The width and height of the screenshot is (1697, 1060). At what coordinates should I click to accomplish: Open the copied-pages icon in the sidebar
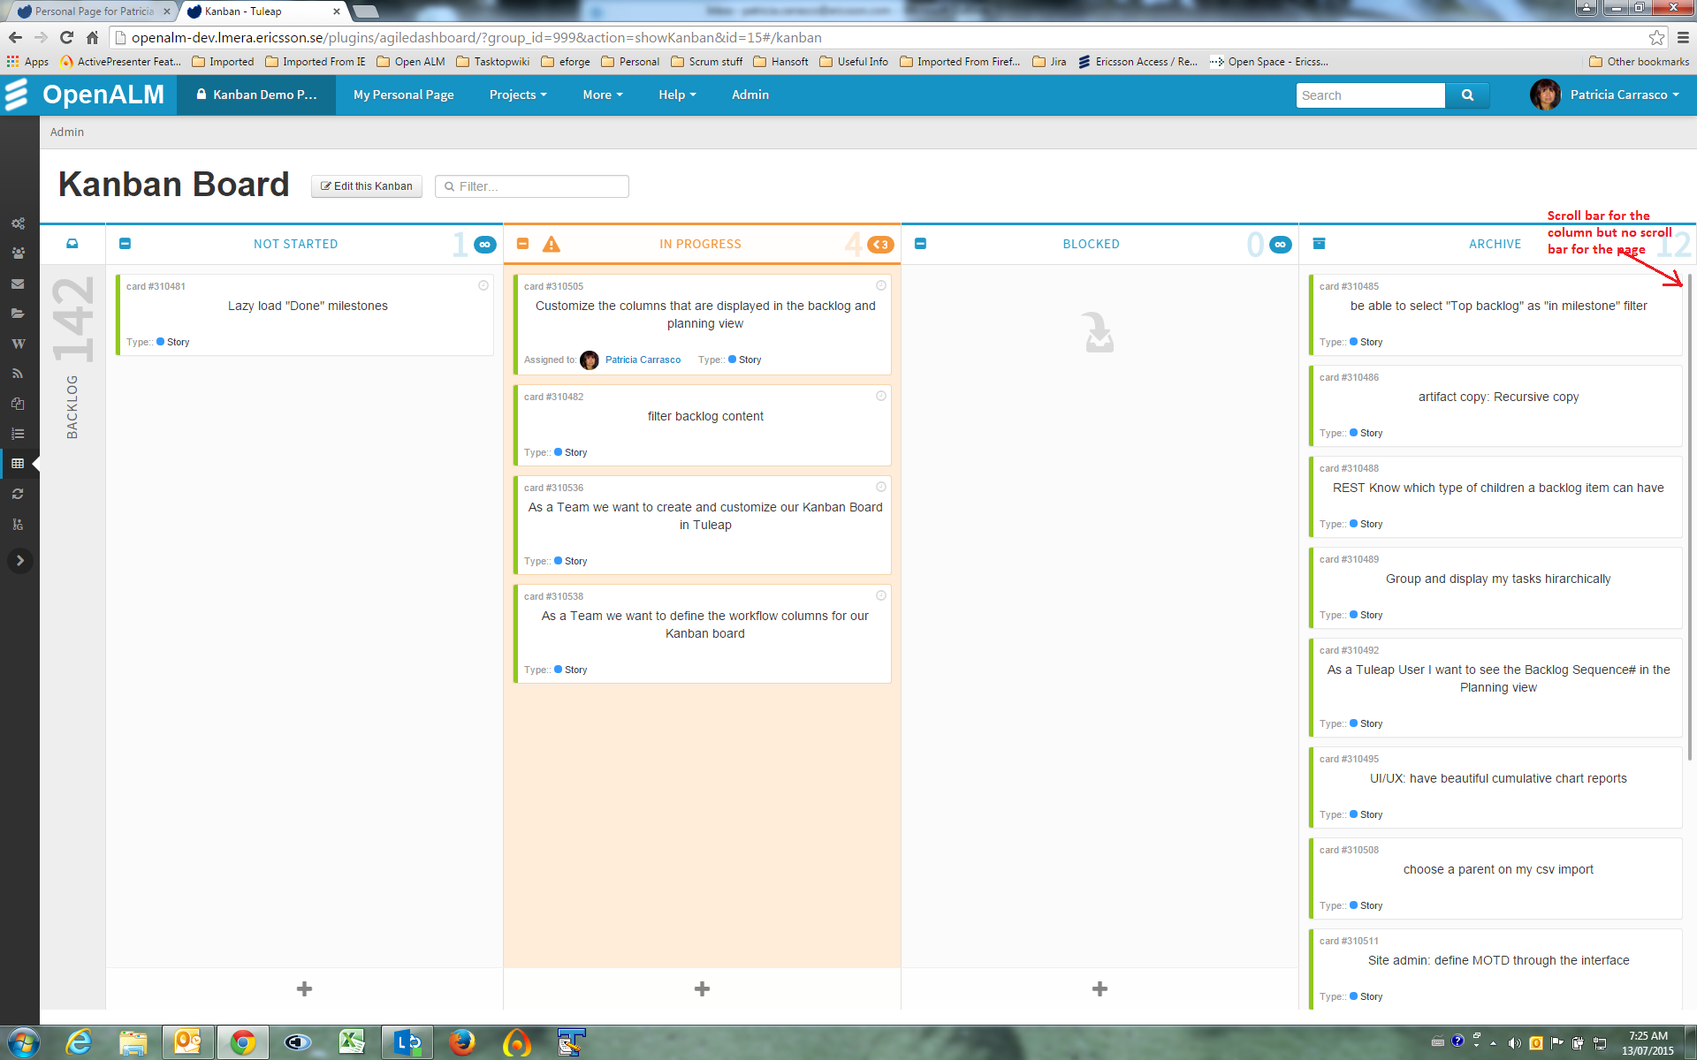(18, 404)
